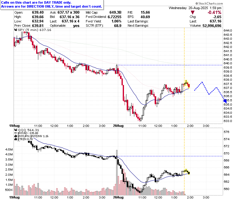Click the candlestick icon beside SPY label
The image size is (237, 200).
point(15,30)
